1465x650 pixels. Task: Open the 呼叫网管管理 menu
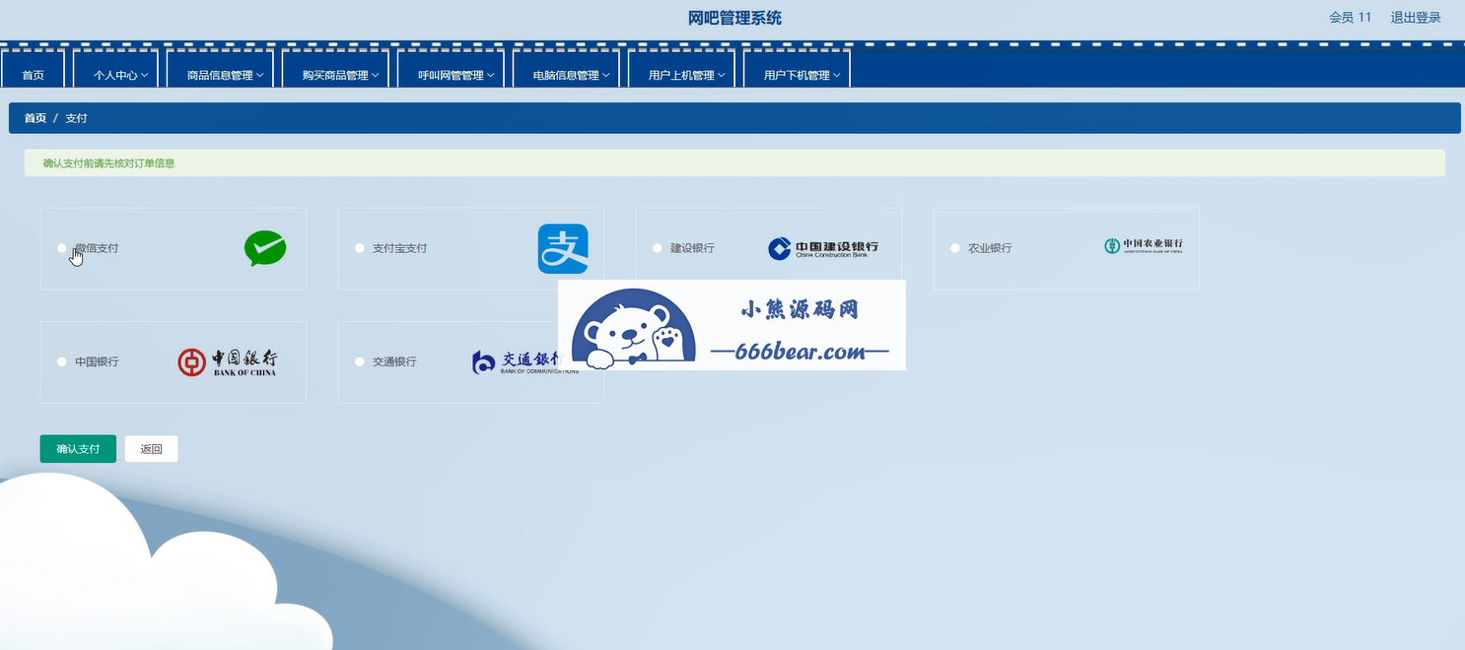451,69
